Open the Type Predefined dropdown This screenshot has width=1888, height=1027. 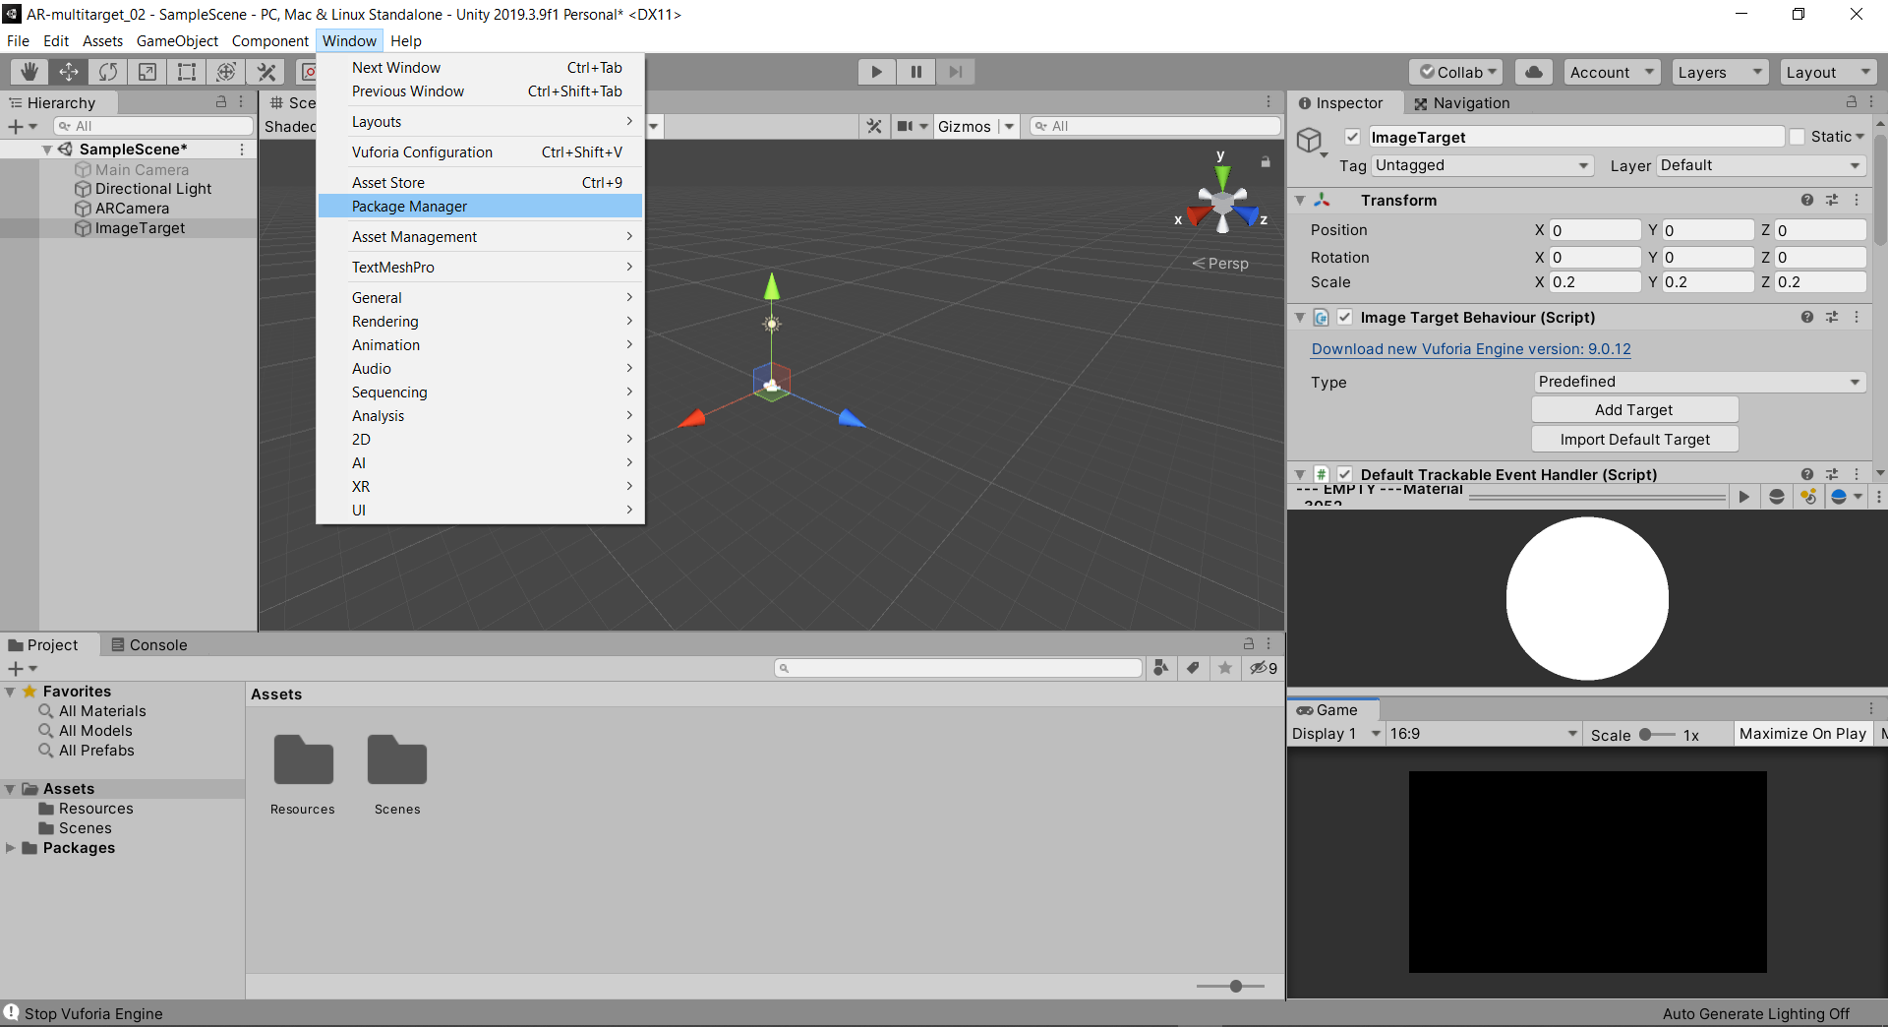coord(1699,382)
